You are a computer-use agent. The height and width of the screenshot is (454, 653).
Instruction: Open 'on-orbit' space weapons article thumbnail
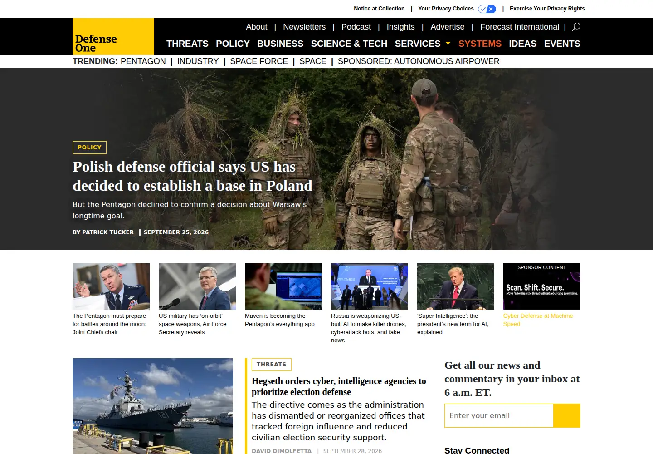point(197,286)
